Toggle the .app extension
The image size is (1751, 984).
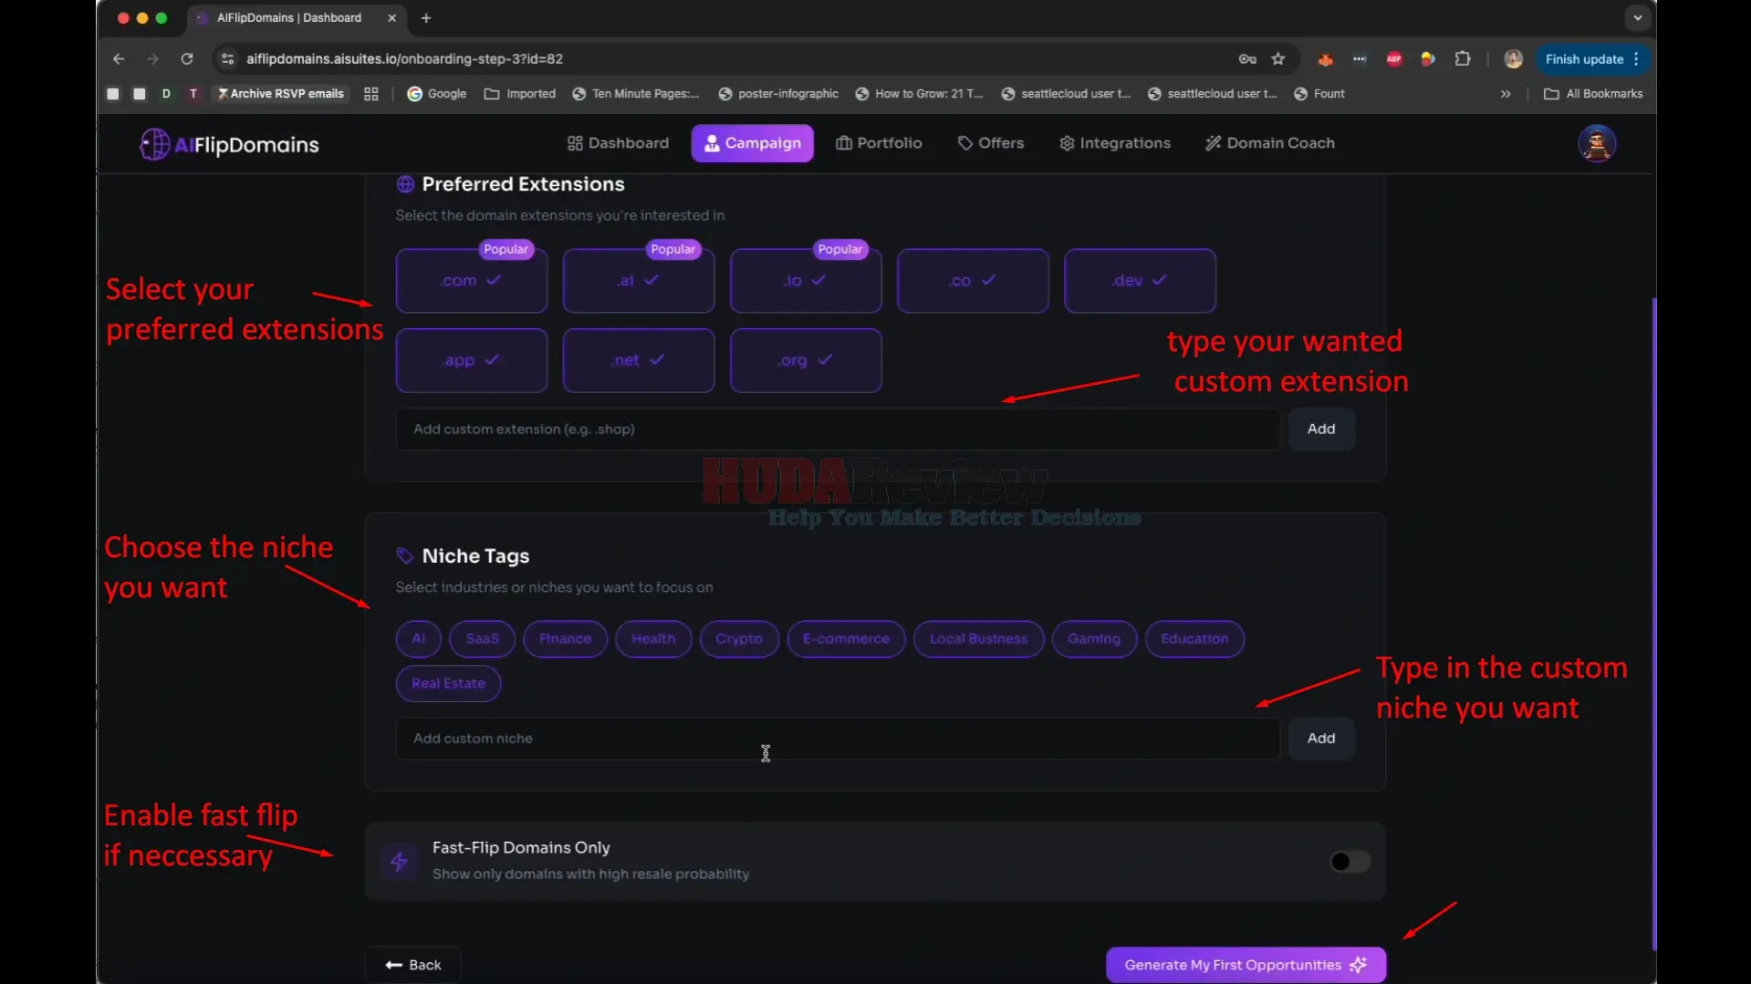tap(471, 360)
